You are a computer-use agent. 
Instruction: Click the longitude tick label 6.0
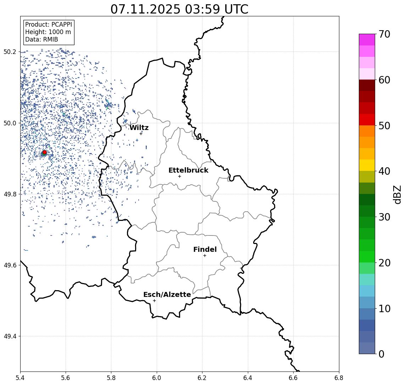click(x=157, y=378)
